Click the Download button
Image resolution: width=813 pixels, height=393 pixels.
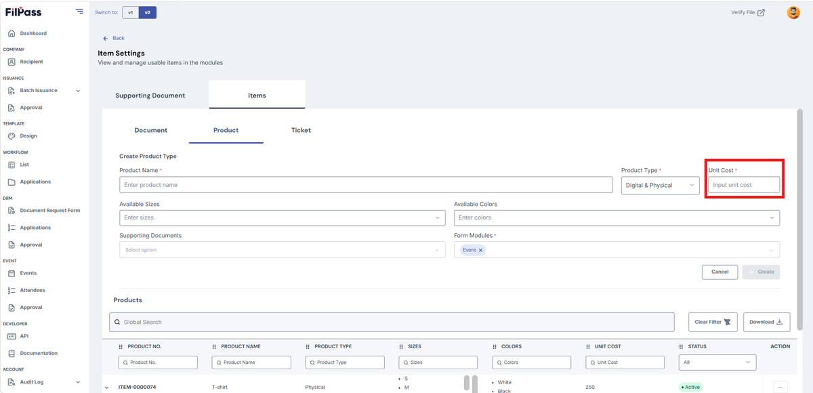[x=767, y=322]
